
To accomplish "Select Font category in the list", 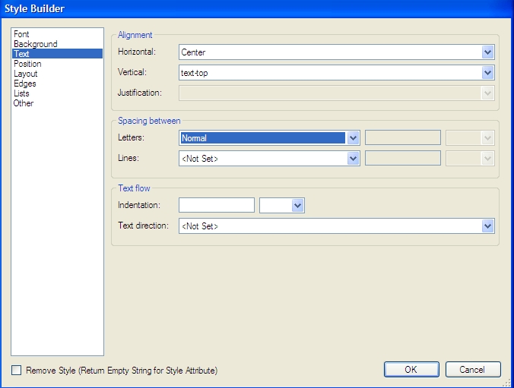I will point(21,34).
